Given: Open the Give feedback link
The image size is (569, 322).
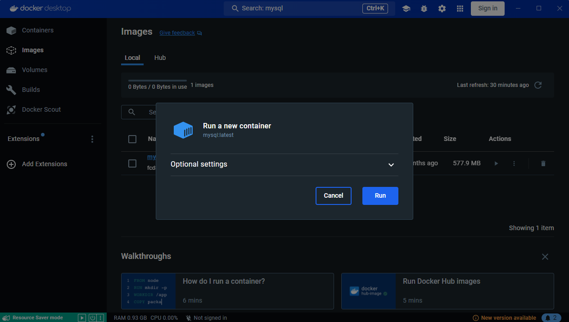Looking at the screenshot, I should coord(181,33).
